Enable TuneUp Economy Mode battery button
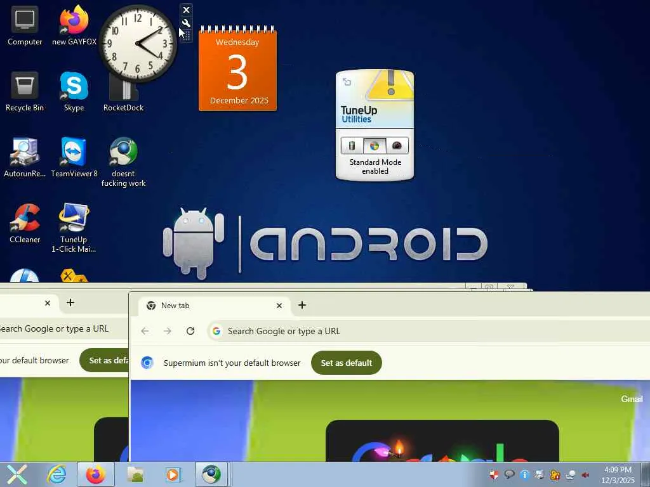Image resolution: width=650 pixels, height=487 pixels. click(352, 145)
